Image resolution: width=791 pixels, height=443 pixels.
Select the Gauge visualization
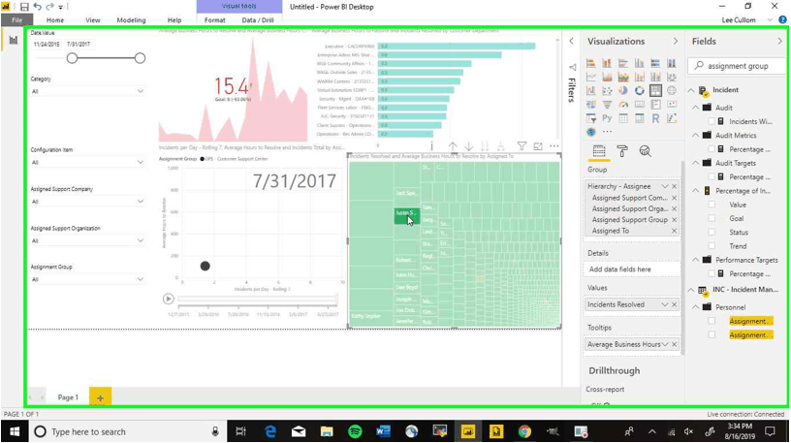[x=623, y=105]
